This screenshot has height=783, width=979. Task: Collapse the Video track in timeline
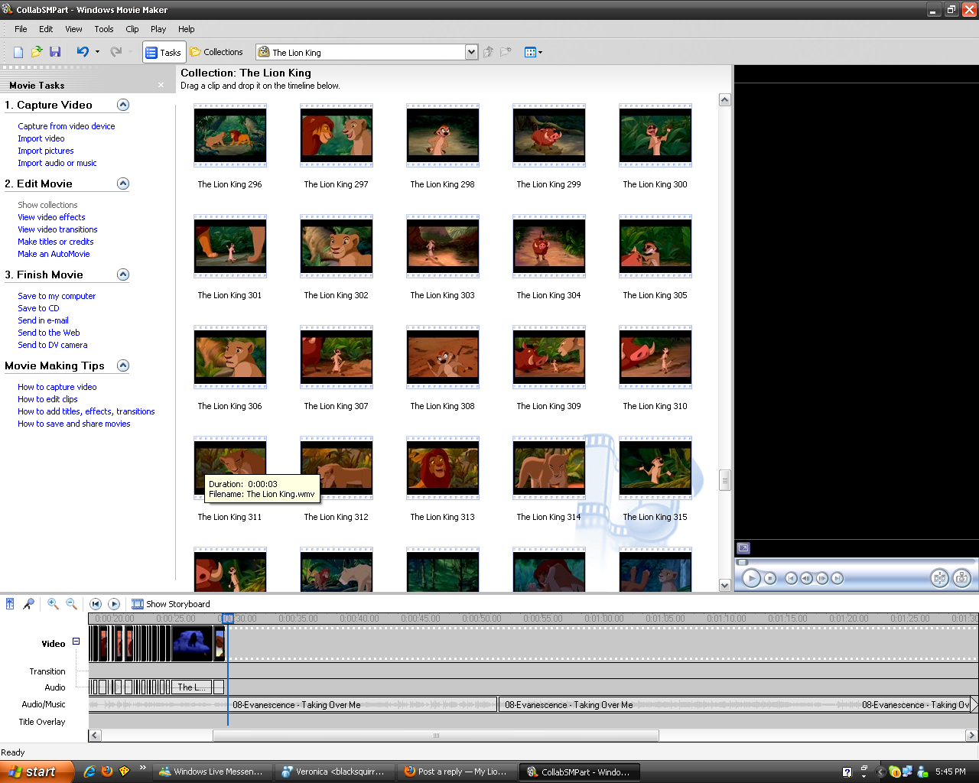[76, 642]
